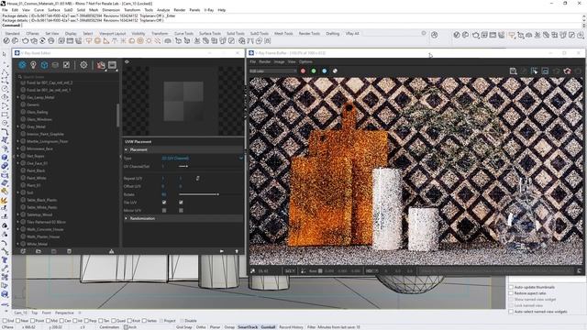Open the V-Ray menu in Rhino menu bar
Screen dimensions: 587x330
208,10
